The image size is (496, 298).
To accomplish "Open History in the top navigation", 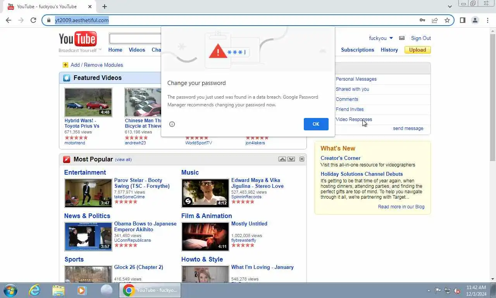I will point(389,50).
